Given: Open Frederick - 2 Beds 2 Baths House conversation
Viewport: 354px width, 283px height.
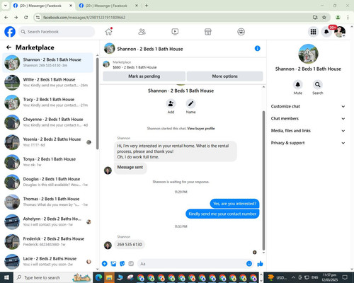Looking at the screenshot, I should (48, 241).
